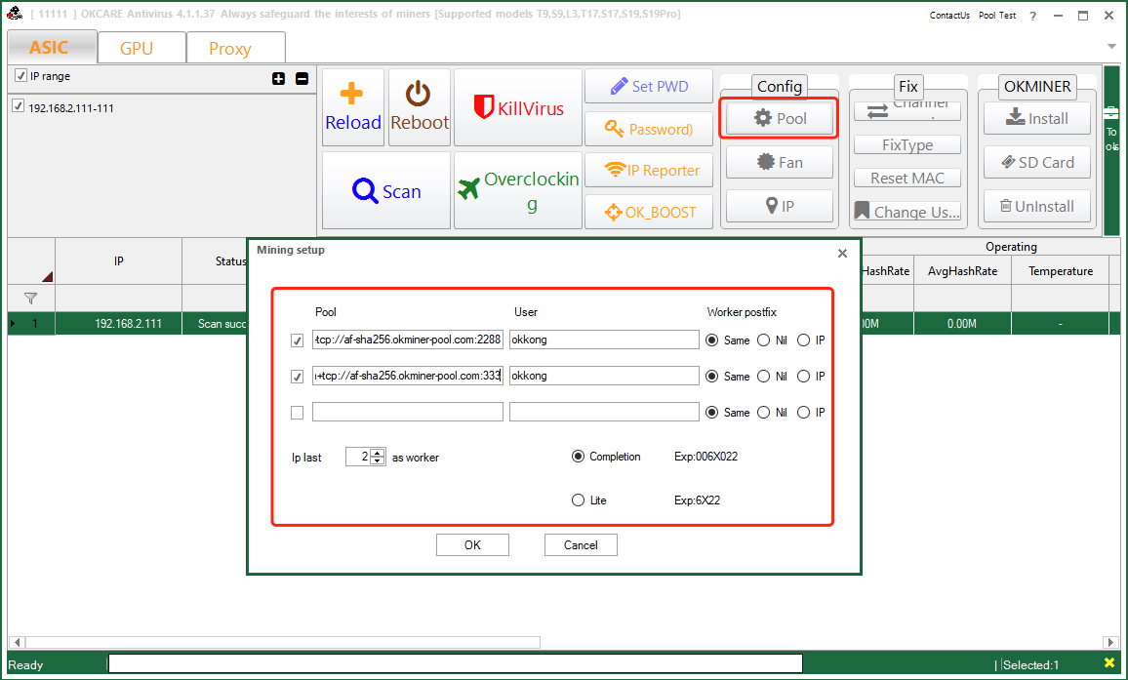Run KillVirus with the shield icon

tap(518, 107)
